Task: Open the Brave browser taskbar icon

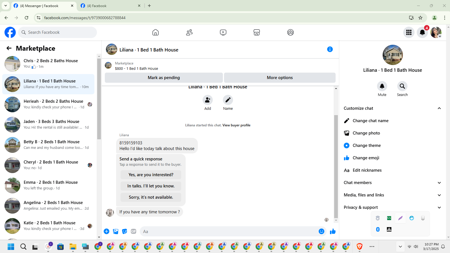Action: coord(360,247)
